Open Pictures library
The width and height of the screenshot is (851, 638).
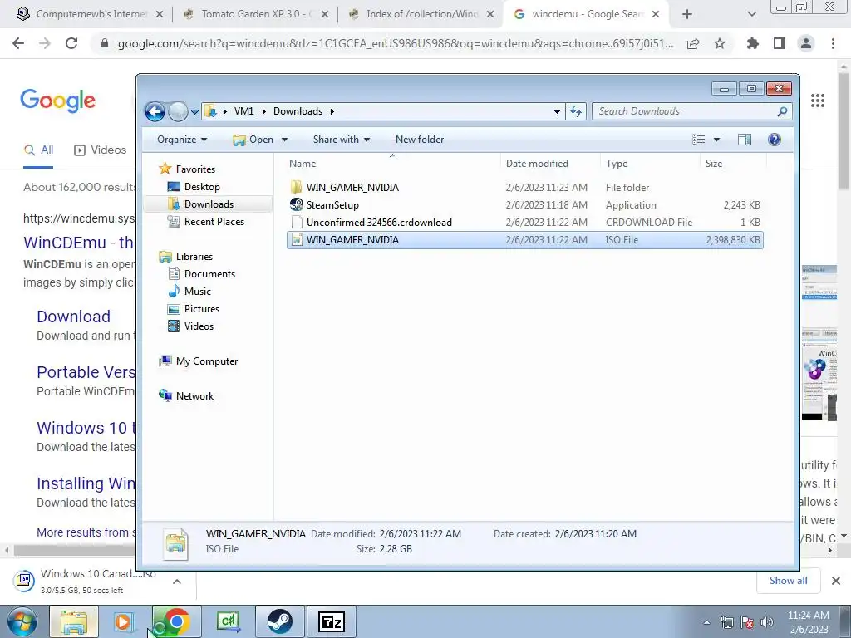tap(194, 309)
